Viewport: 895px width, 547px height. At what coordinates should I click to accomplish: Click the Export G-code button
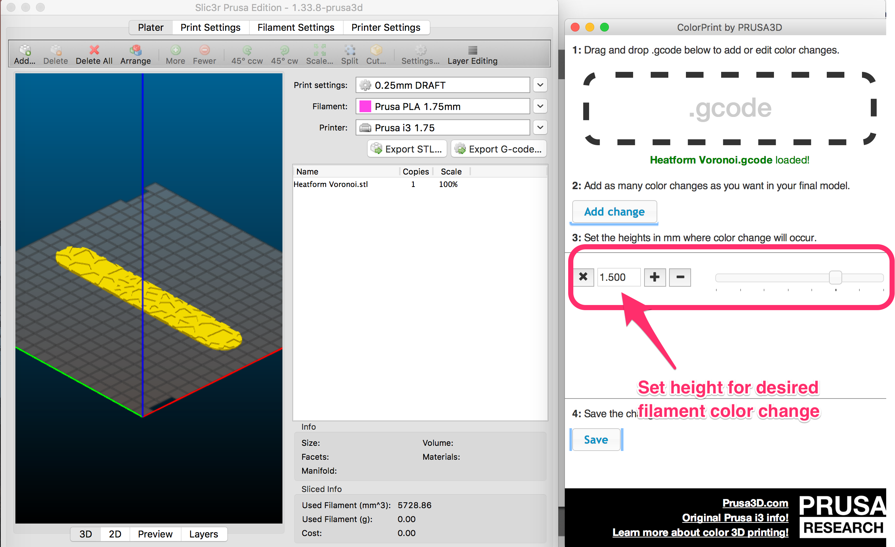click(499, 149)
